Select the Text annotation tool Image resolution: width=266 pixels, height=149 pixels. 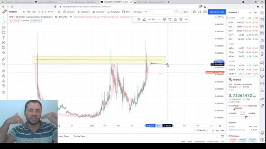tap(4, 38)
